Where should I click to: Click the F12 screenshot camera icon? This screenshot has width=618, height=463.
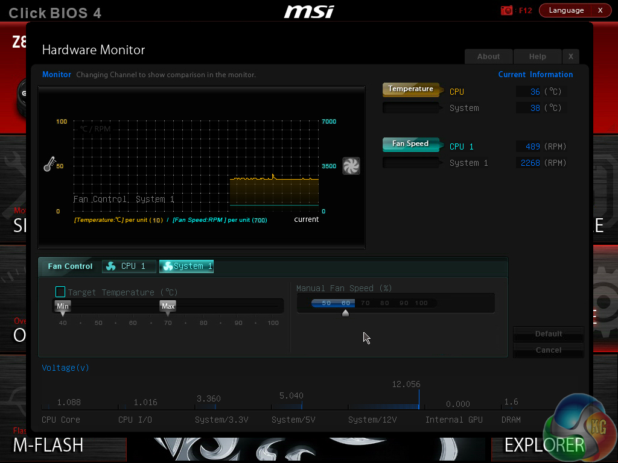(x=506, y=10)
